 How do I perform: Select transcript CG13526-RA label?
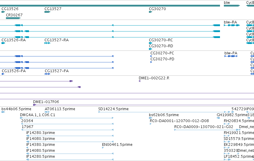pos(14,40)
